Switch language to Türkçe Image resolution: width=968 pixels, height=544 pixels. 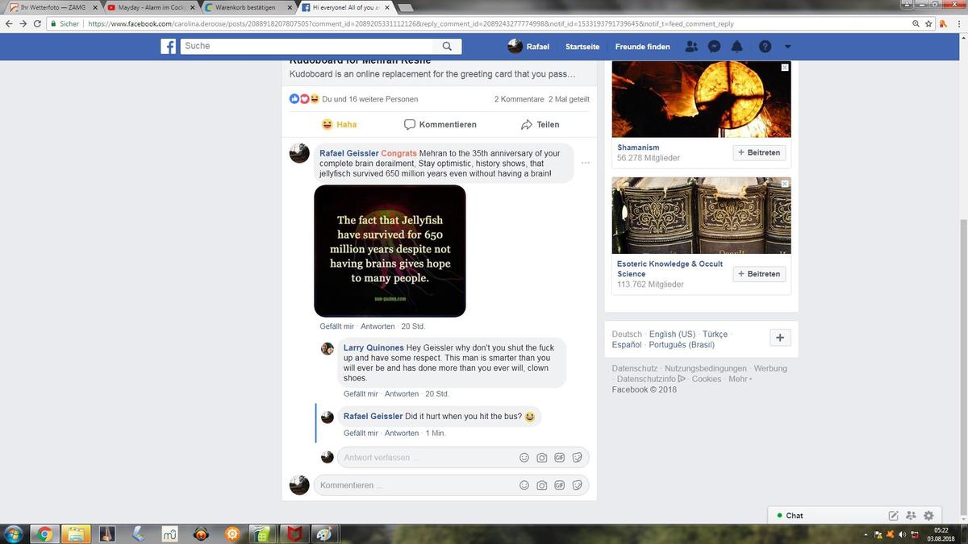pyautogui.click(x=715, y=334)
